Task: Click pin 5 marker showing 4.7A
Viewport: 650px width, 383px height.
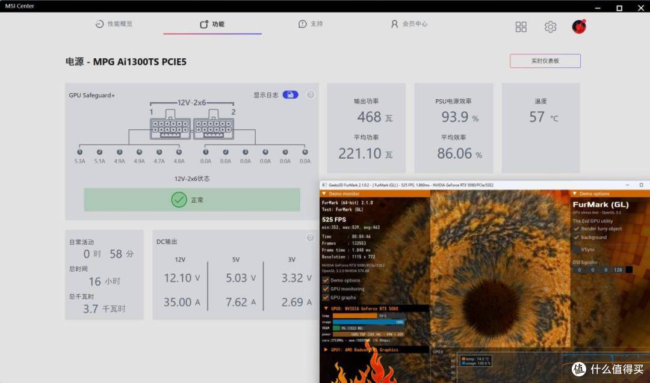Action: pos(159,152)
